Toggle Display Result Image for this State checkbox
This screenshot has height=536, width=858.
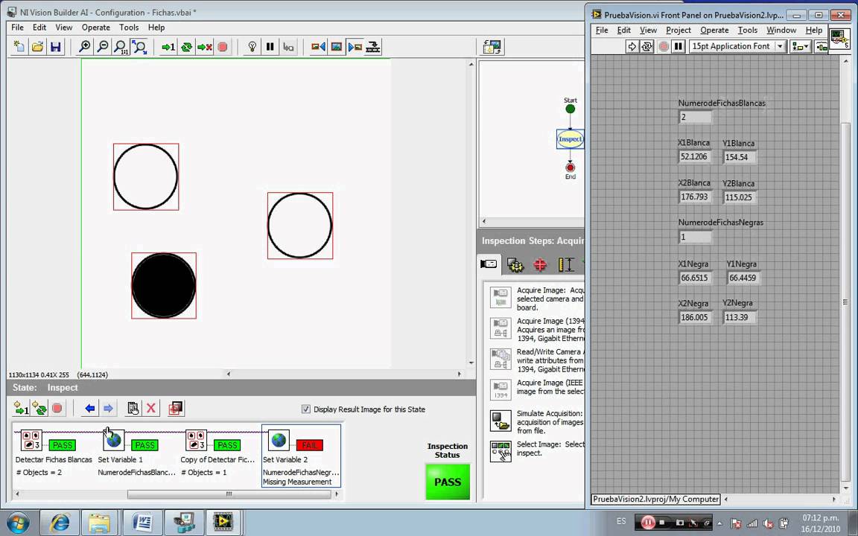pyautogui.click(x=306, y=409)
